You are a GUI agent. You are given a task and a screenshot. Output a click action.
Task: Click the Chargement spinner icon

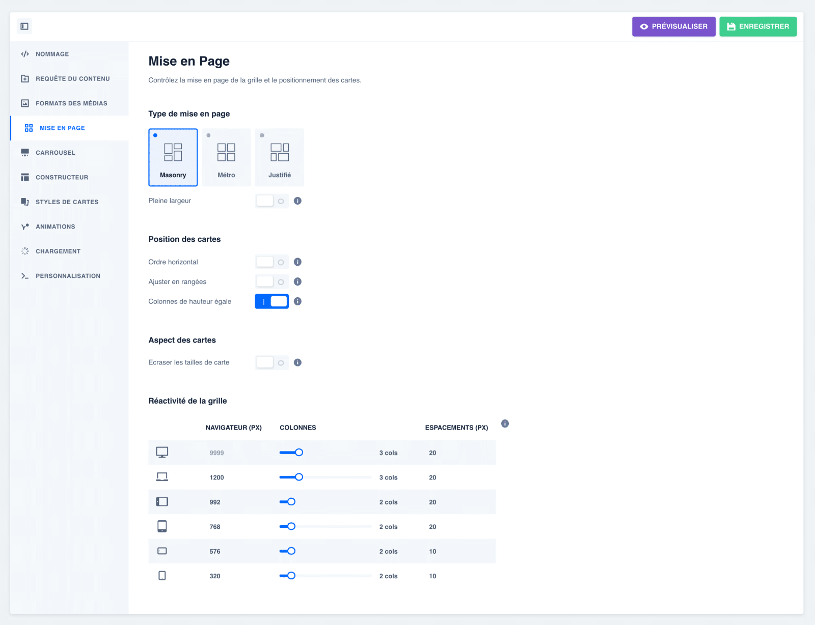(x=25, y=251)
